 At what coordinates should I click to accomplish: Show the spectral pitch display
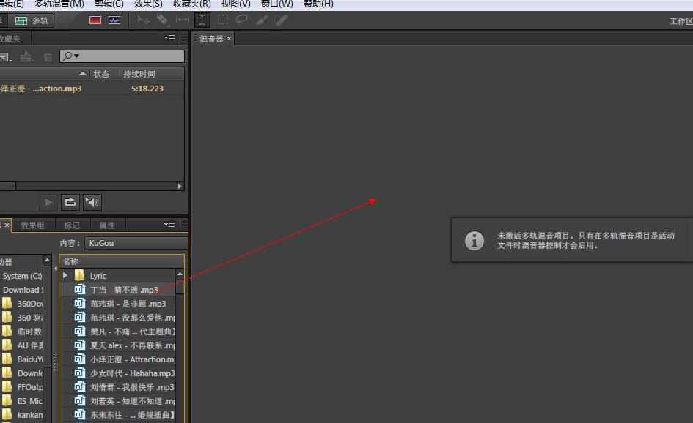(x=114, y=20)
